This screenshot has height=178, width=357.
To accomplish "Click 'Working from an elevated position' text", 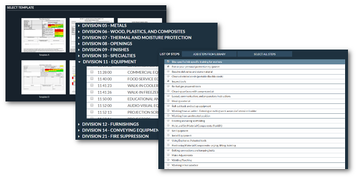I will pyautogui.click(x=191, y=116).
